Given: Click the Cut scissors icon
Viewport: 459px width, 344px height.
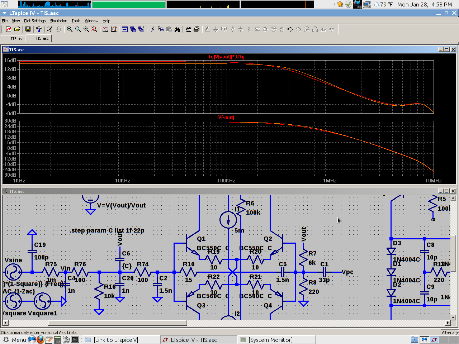Looking at the screenshot, I should tap(152, 29).
